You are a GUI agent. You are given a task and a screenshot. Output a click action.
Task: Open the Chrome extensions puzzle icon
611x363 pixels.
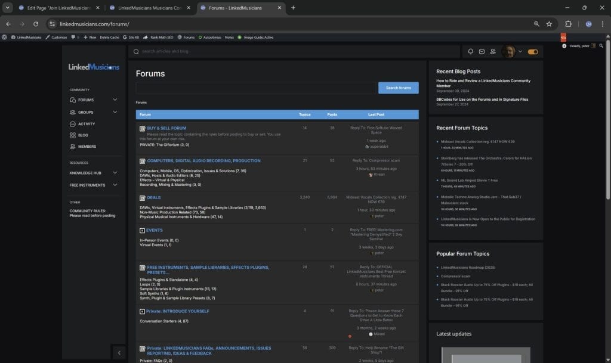(568, 24)
